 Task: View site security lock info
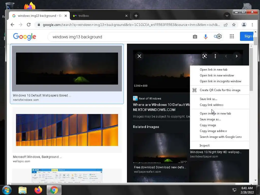tap(39, 25)
